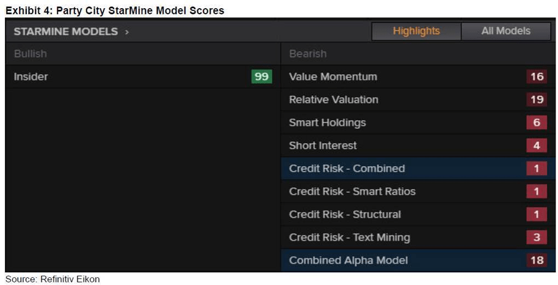Click the Credit Risk Text Mining badge 3
The height and width of the screenshot is (285, 558).
coord(537,237)
